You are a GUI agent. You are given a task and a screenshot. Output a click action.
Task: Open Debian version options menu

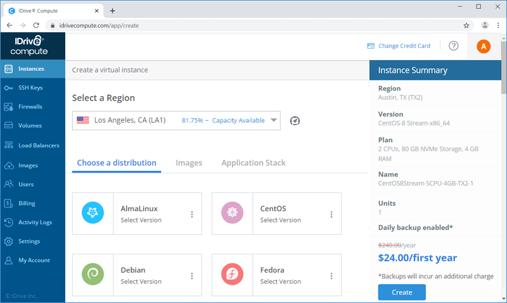pyautogui.click(x=192, y=276)
